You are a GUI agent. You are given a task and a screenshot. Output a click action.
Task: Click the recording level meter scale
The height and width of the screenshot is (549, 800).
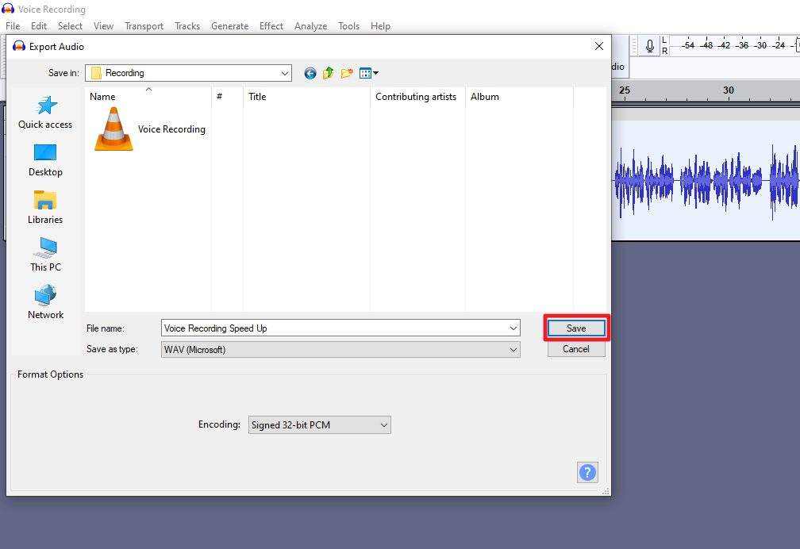(x=735, y=45)
